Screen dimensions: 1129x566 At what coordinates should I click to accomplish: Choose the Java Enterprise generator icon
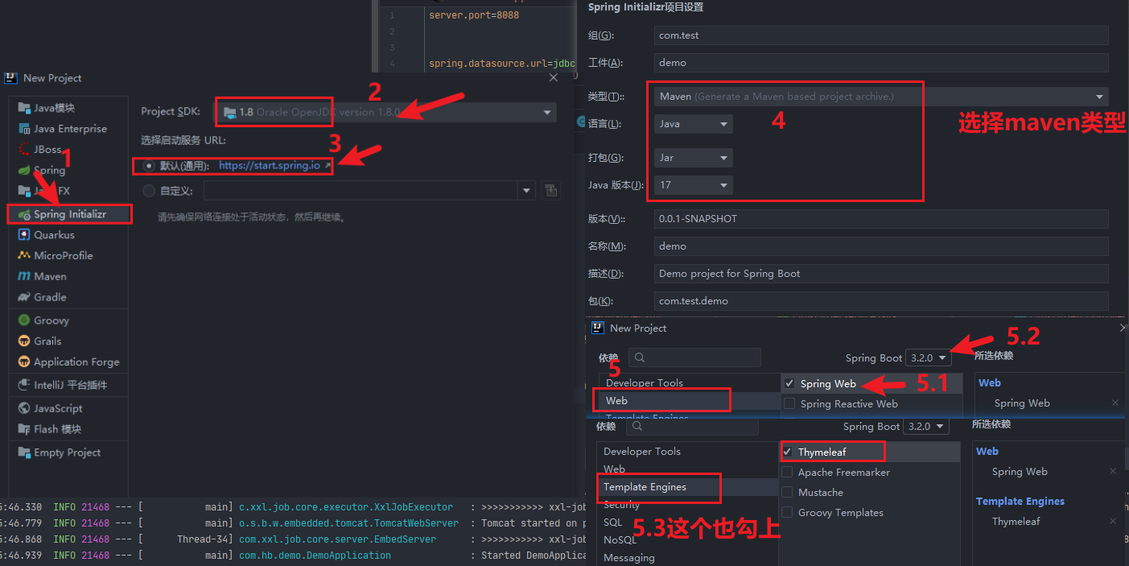(23, 129)
